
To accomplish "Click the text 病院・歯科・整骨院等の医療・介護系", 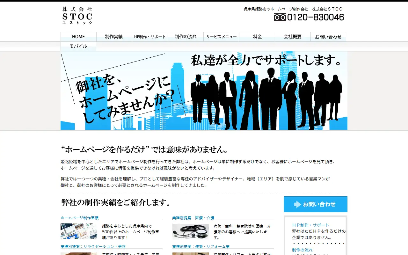I will [242, 229].
